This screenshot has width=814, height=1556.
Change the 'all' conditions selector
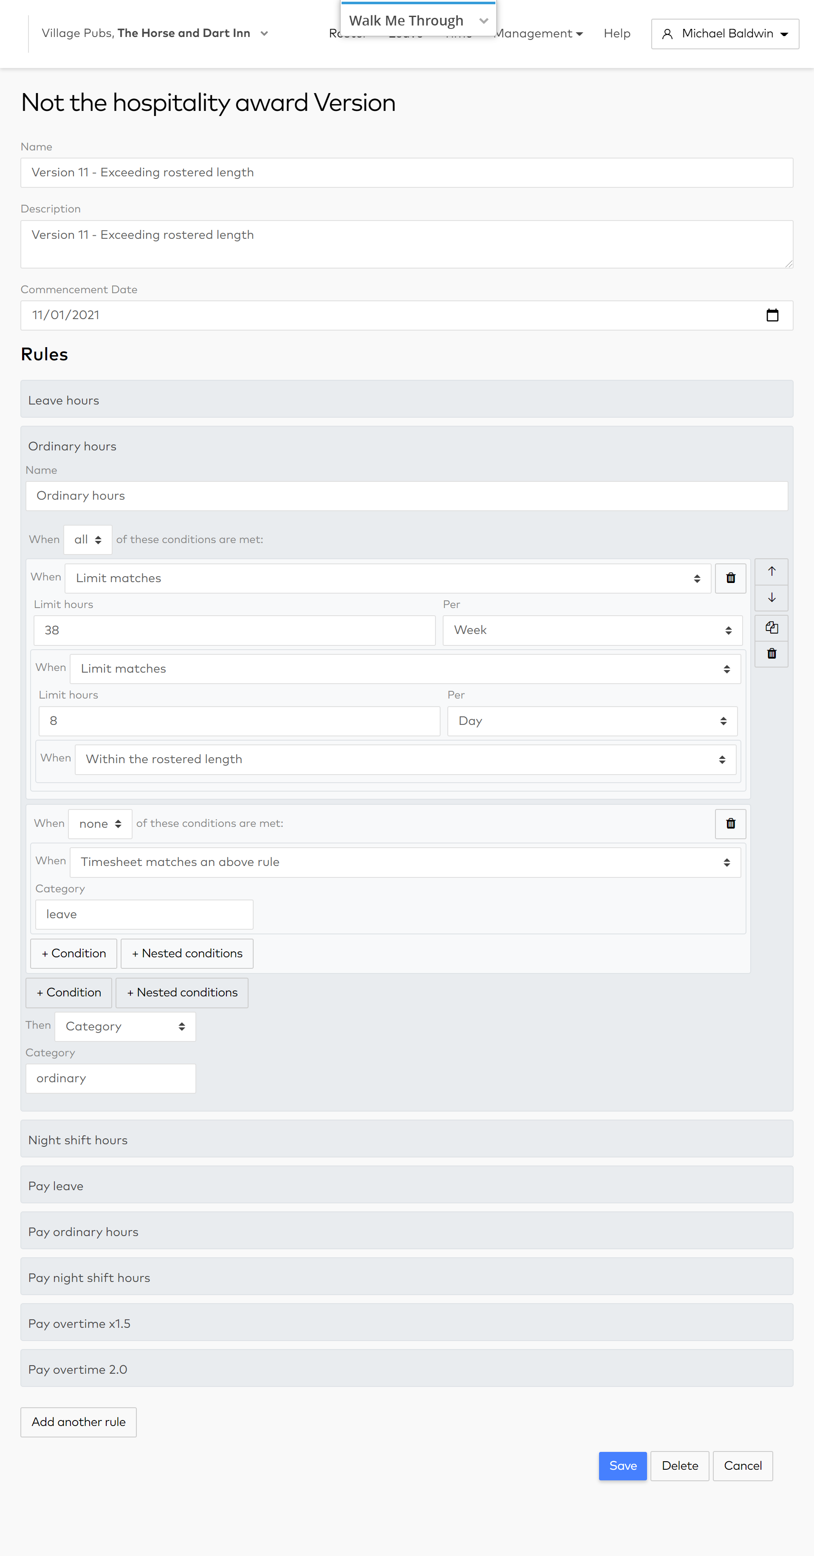(x=88, y=540)
